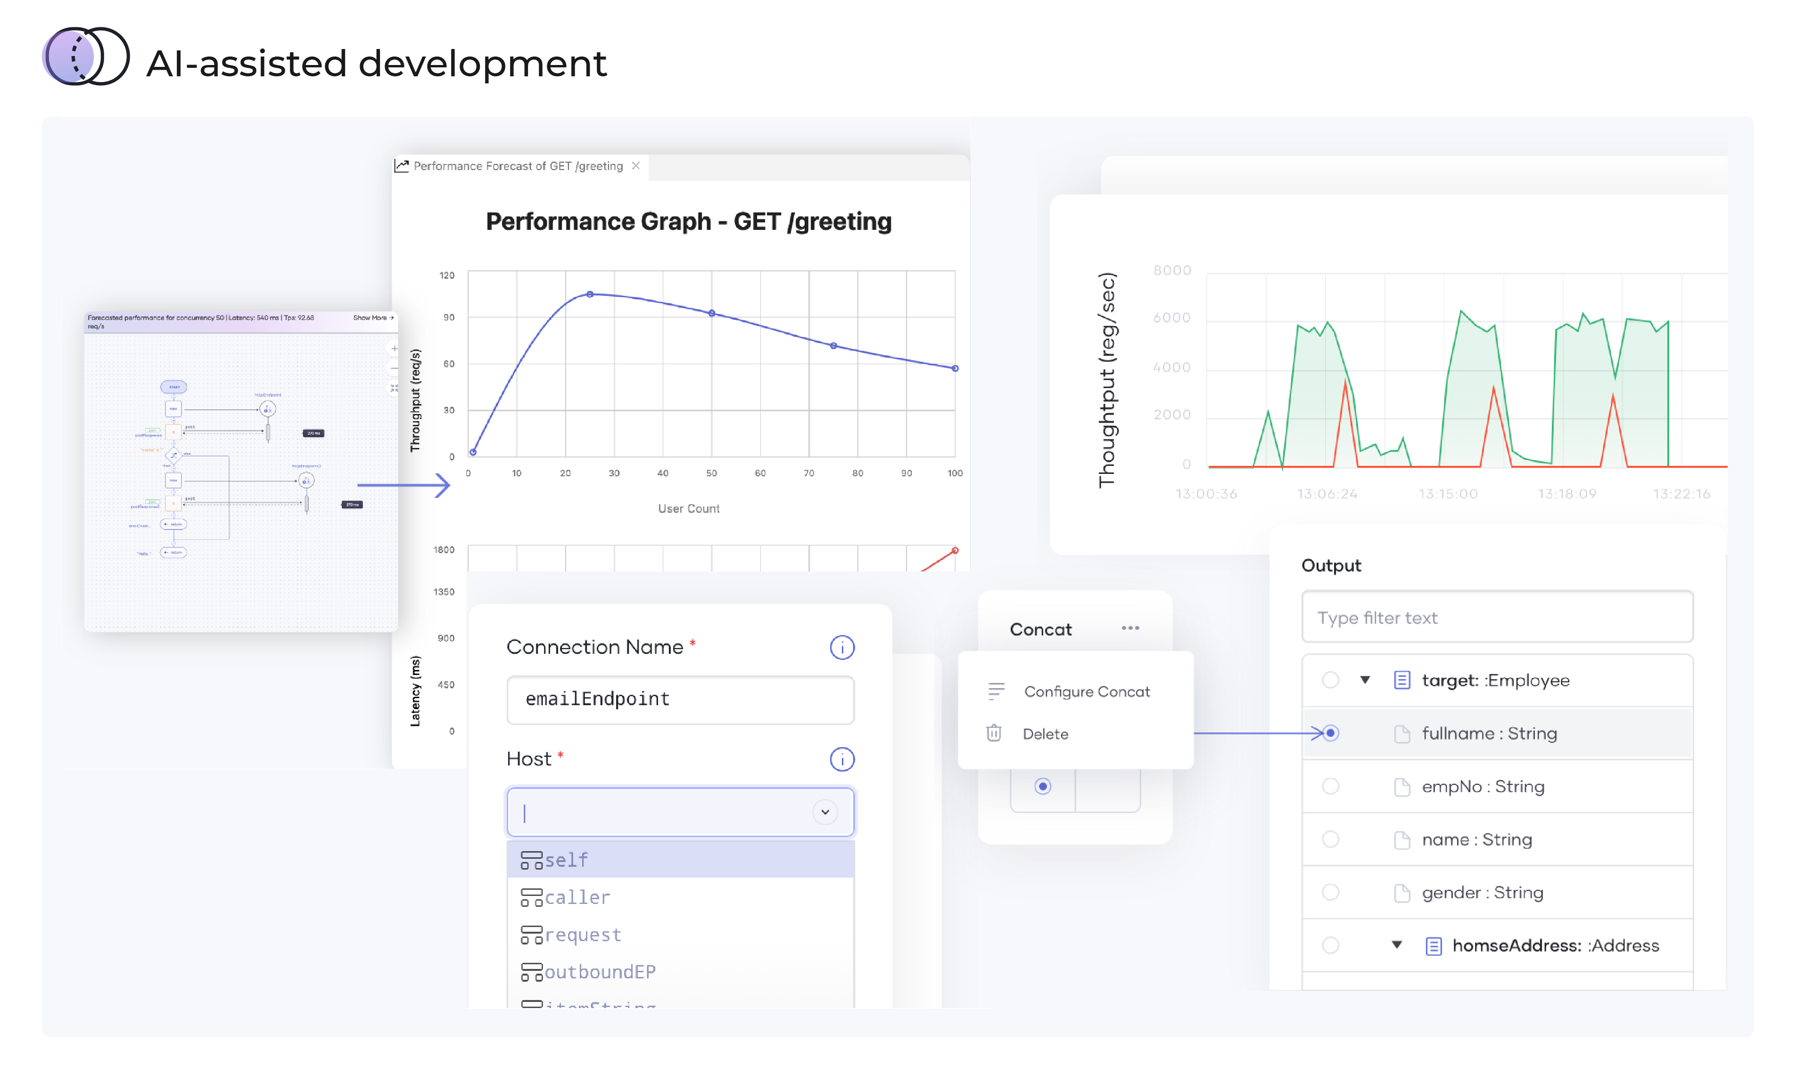Select the empNo String radio button

coord(1330,786)
